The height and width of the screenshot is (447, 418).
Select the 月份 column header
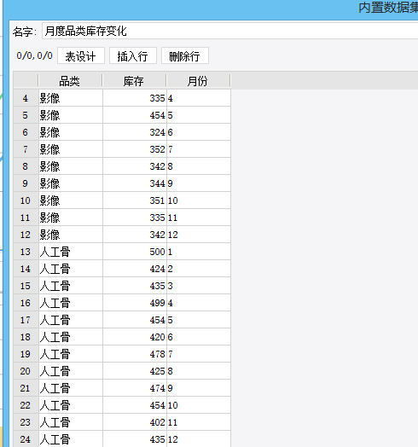pyautogui.click(x=198, y=81)
